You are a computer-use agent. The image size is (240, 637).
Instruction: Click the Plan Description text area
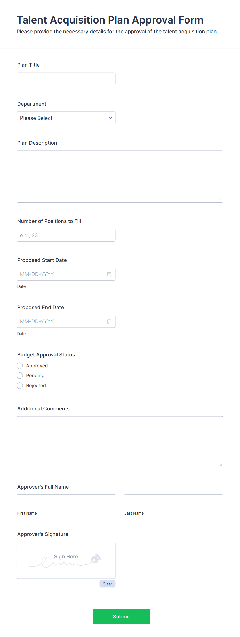120,176
